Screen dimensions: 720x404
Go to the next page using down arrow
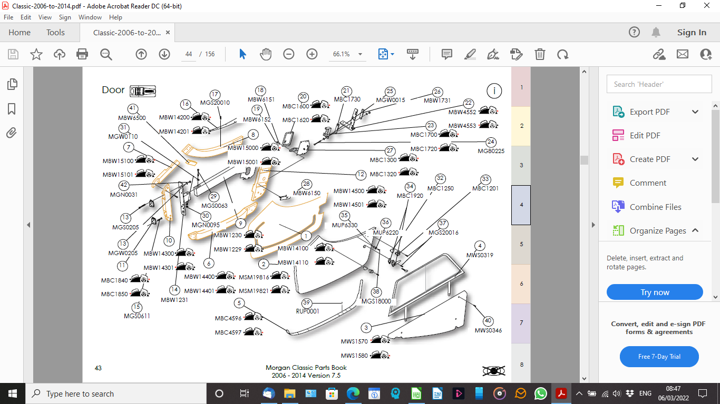pos(164,54)
